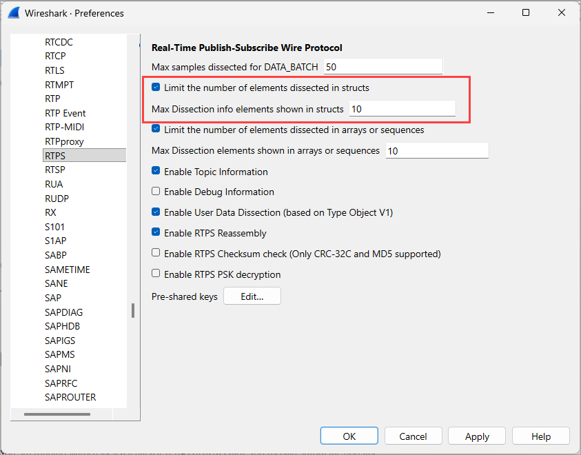This screenshot has height=455, width=581.
Task: Select RUA protocol entry
Action: pyautogui.click(x=54, y=184)
